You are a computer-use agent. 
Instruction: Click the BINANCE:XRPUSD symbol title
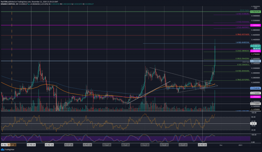[9, 4]
